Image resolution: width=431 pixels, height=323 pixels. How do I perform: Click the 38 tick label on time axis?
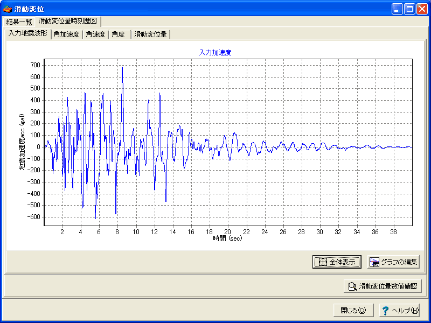(x=394, y=232)
